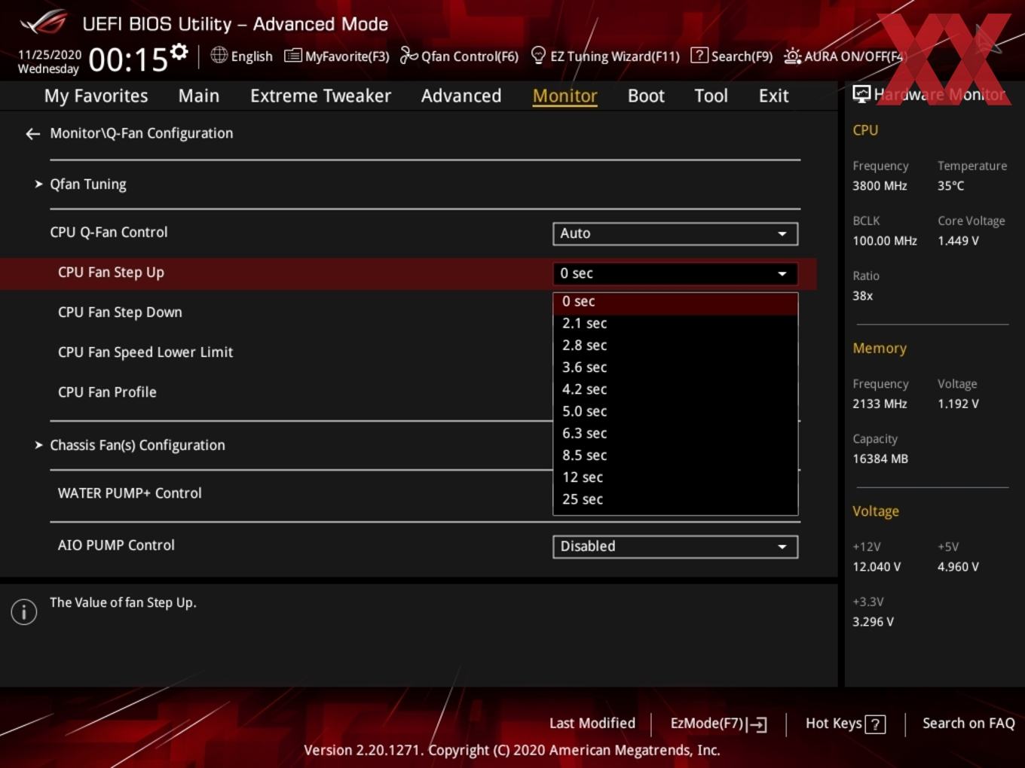Click the Core Voltage 1.449 V value
1025x768 pixels.
click(x=958, y=241)
